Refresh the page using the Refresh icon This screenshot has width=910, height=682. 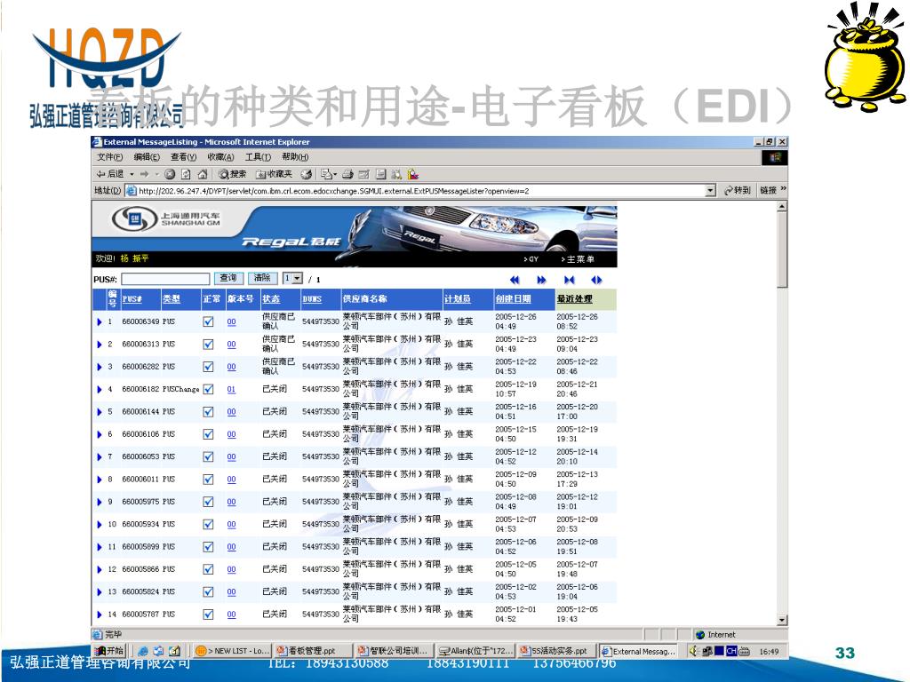186,174
